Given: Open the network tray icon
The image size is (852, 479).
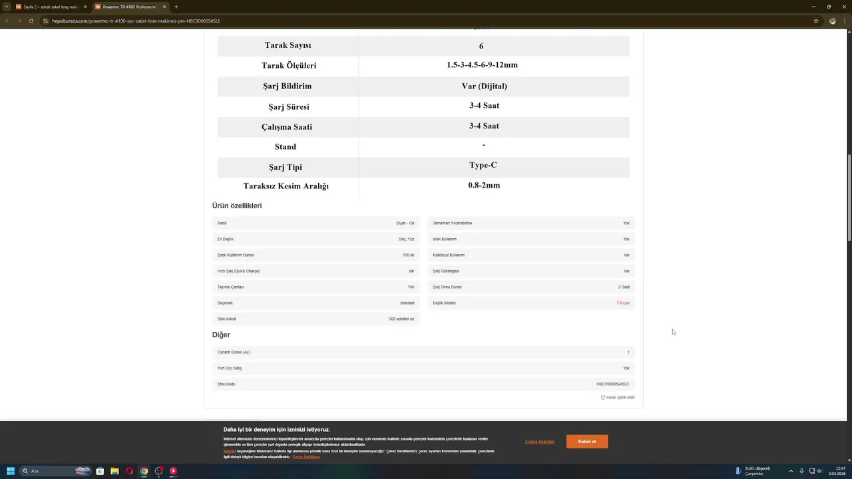Looking at the screenshot, I should (811, 471).
